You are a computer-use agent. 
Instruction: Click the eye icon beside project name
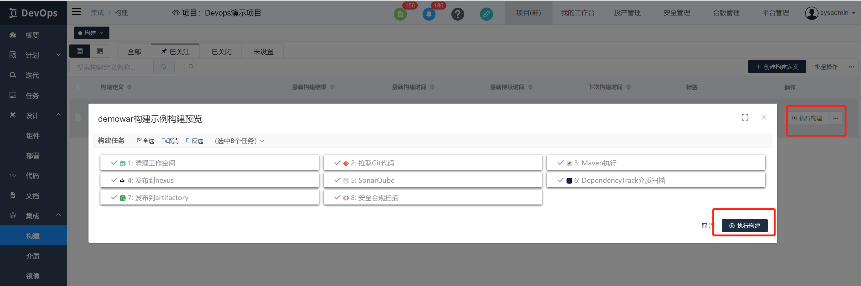coord(176,13)
